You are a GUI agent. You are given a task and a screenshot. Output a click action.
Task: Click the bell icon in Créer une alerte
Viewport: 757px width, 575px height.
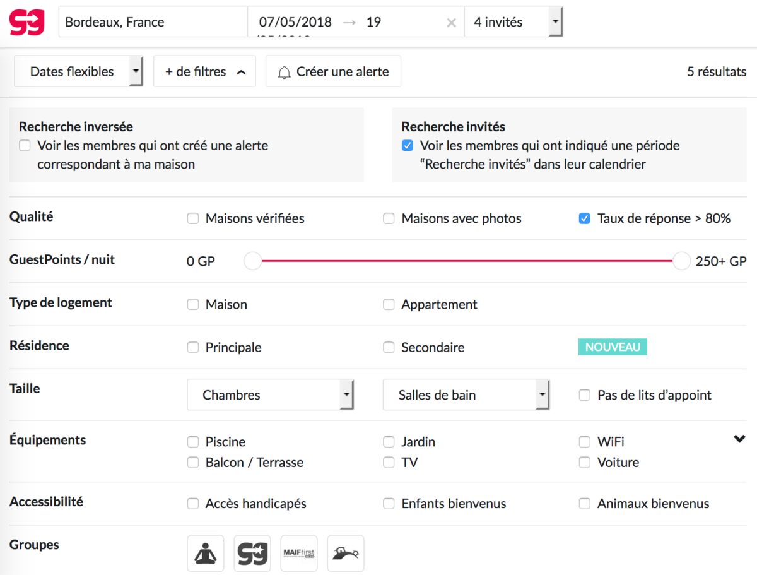(285, 72)
